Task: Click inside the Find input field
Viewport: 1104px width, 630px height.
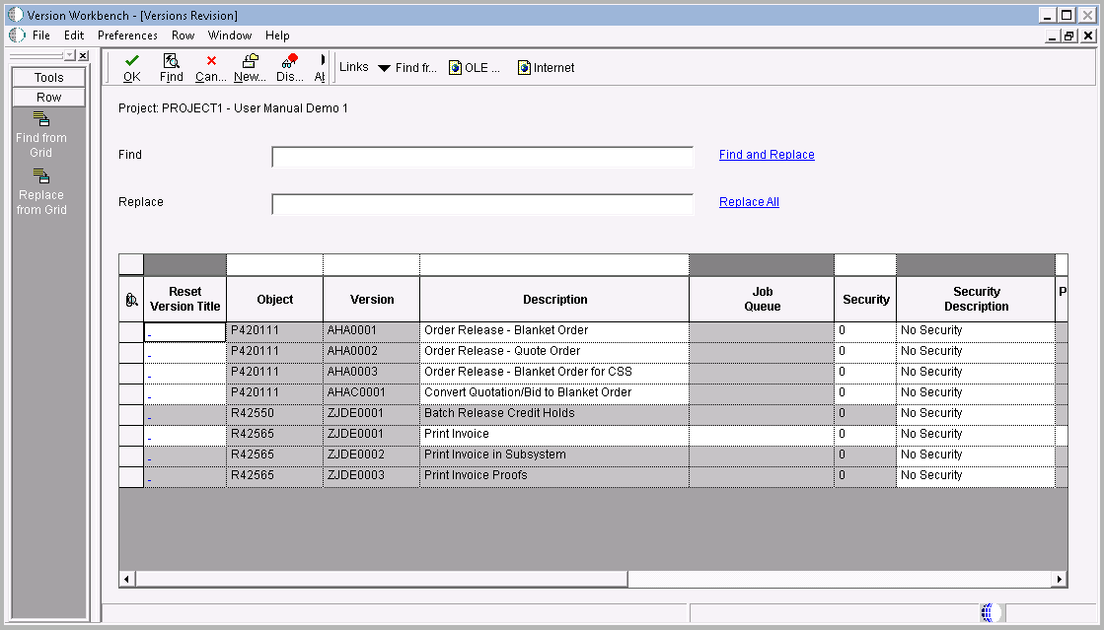Action: coord(481,156)
